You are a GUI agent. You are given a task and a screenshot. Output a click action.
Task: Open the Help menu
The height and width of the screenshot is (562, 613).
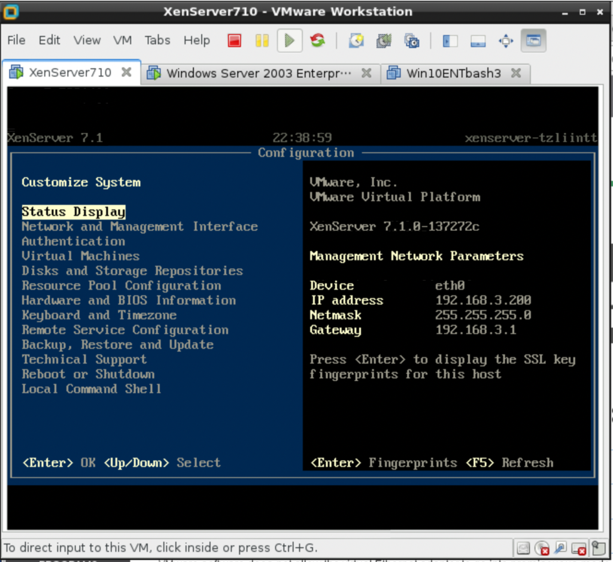click(x=196, y=40)
